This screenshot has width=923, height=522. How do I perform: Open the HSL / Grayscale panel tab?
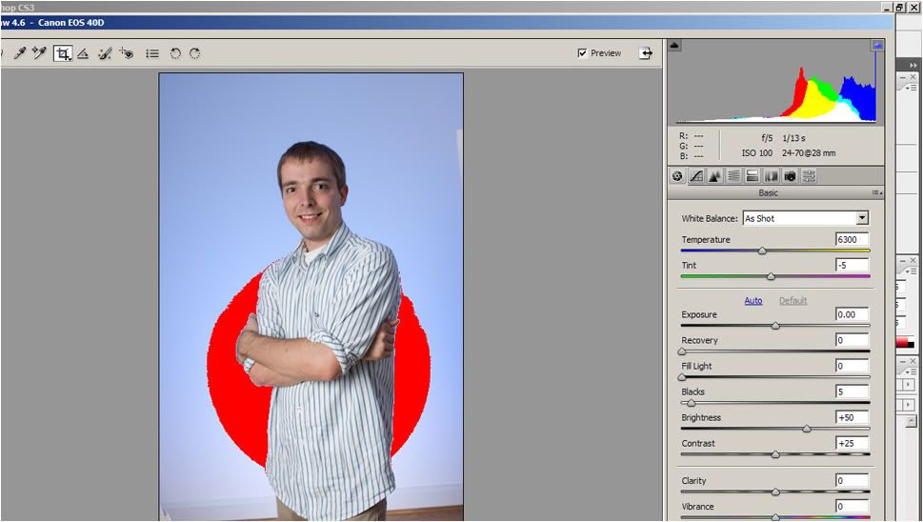pyautogui.click(x=733, y=176)
